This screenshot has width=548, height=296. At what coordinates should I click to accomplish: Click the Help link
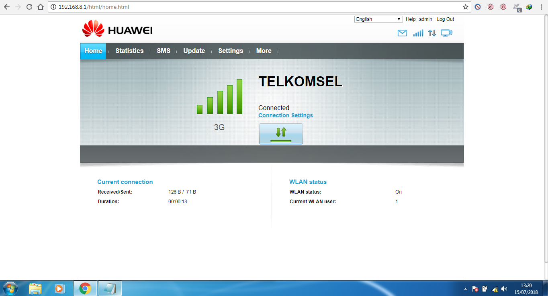411,19
